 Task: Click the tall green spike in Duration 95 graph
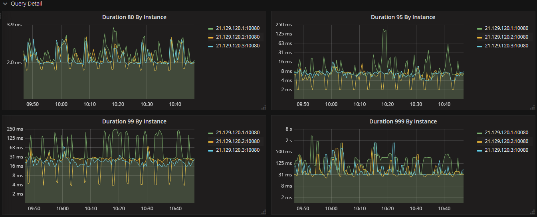385,30
